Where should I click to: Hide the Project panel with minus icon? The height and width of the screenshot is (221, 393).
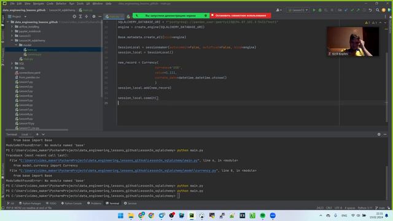tap(99, 17)
